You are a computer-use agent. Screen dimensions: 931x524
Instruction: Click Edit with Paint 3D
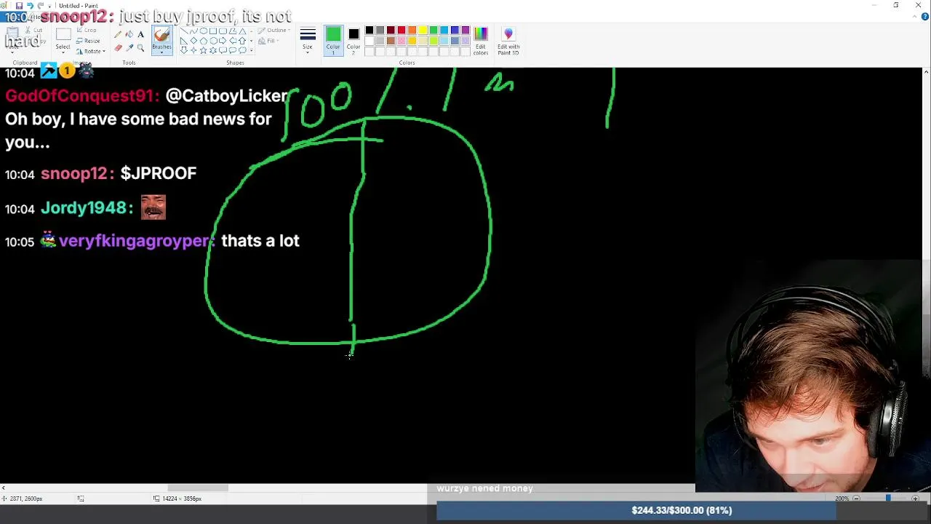pyautogui.click(x=508, y=40)
